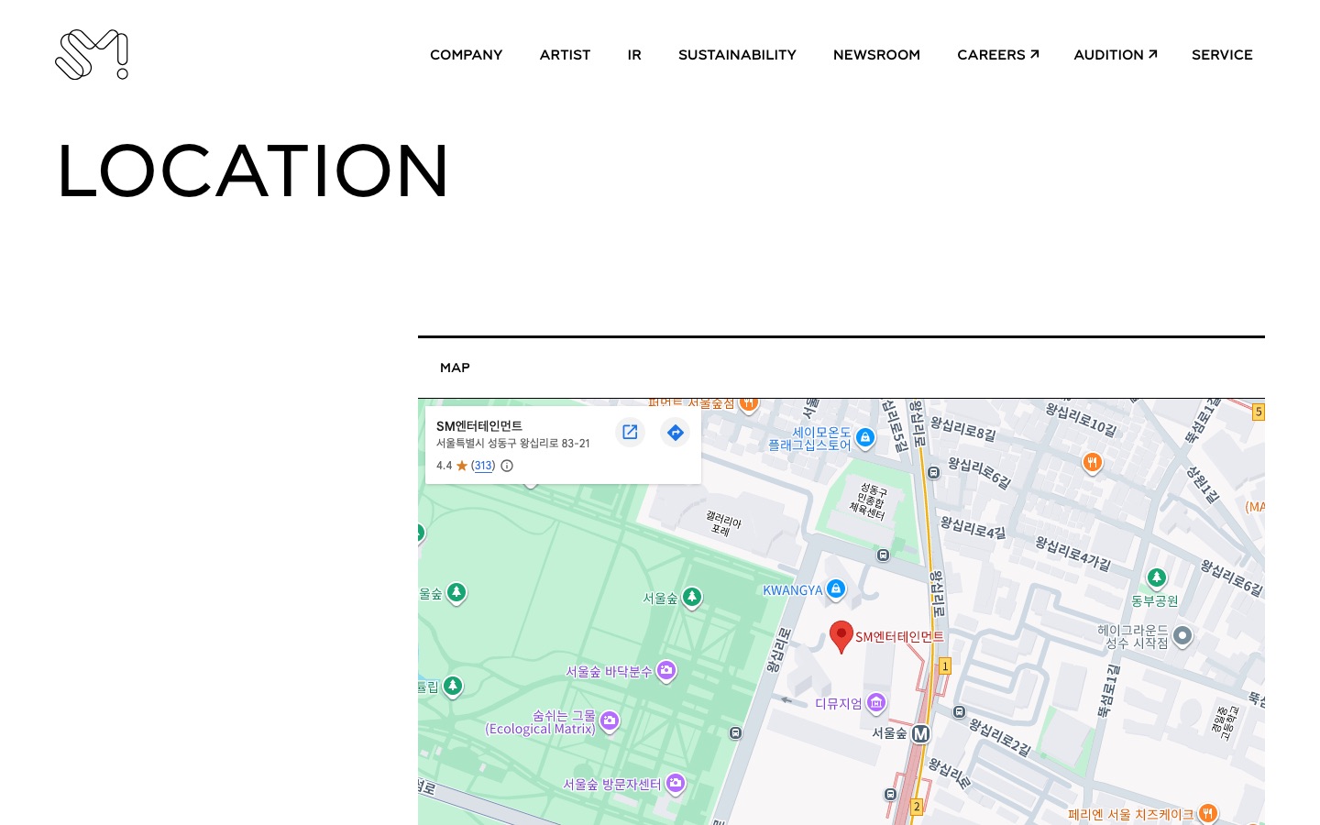Click subway exit 5 marker

coord(1259,412)
